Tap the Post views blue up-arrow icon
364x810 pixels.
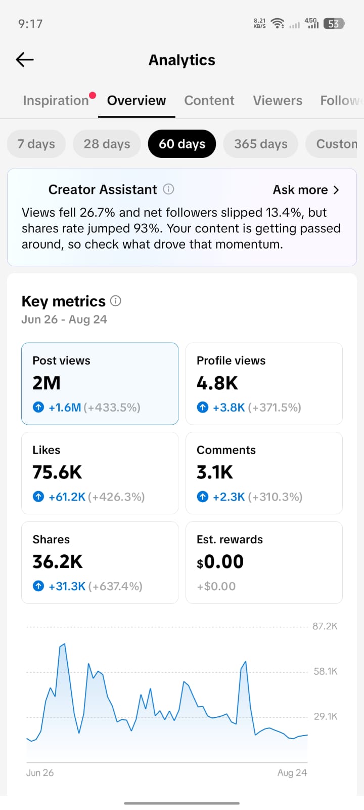tap(38, 407)
